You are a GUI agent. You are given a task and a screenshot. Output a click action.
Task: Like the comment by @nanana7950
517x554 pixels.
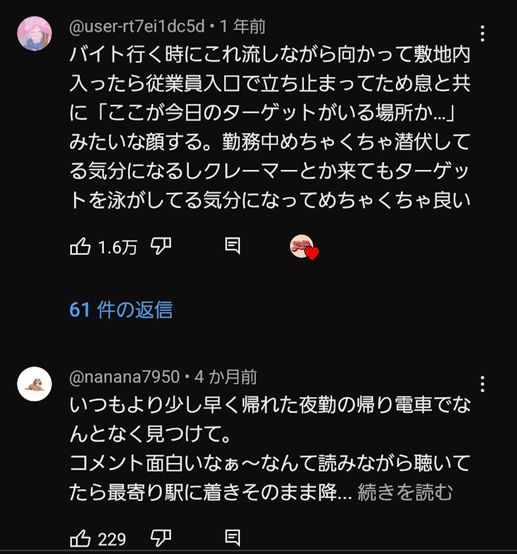tap(81, 539)
